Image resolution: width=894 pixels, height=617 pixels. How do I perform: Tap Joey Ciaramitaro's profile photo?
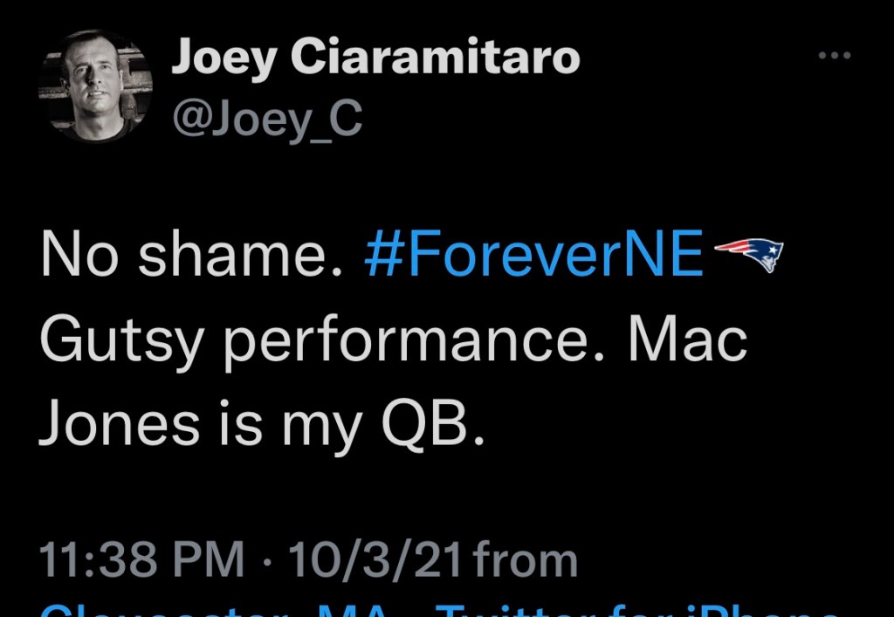(x=95, y=86)
